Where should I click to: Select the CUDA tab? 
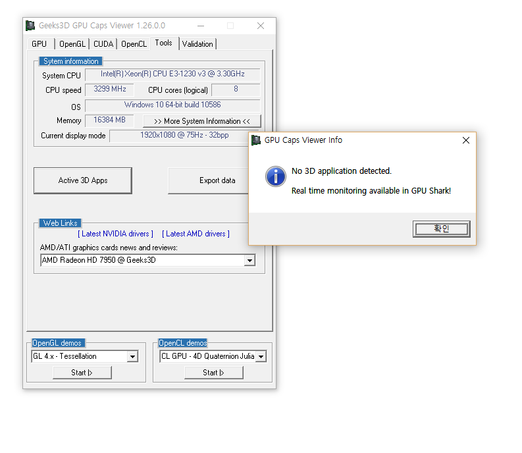click(103, 44)
